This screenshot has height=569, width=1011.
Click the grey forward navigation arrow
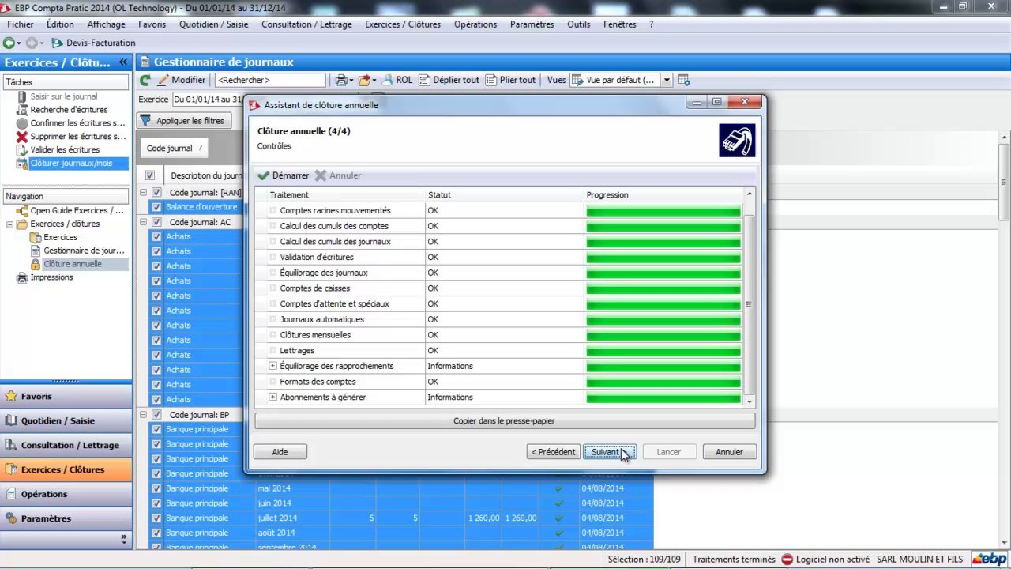32,43
